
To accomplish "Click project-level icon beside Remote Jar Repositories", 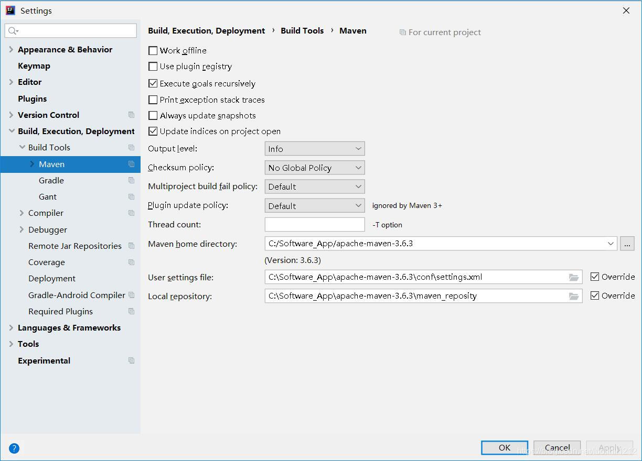I will point(131,246).
